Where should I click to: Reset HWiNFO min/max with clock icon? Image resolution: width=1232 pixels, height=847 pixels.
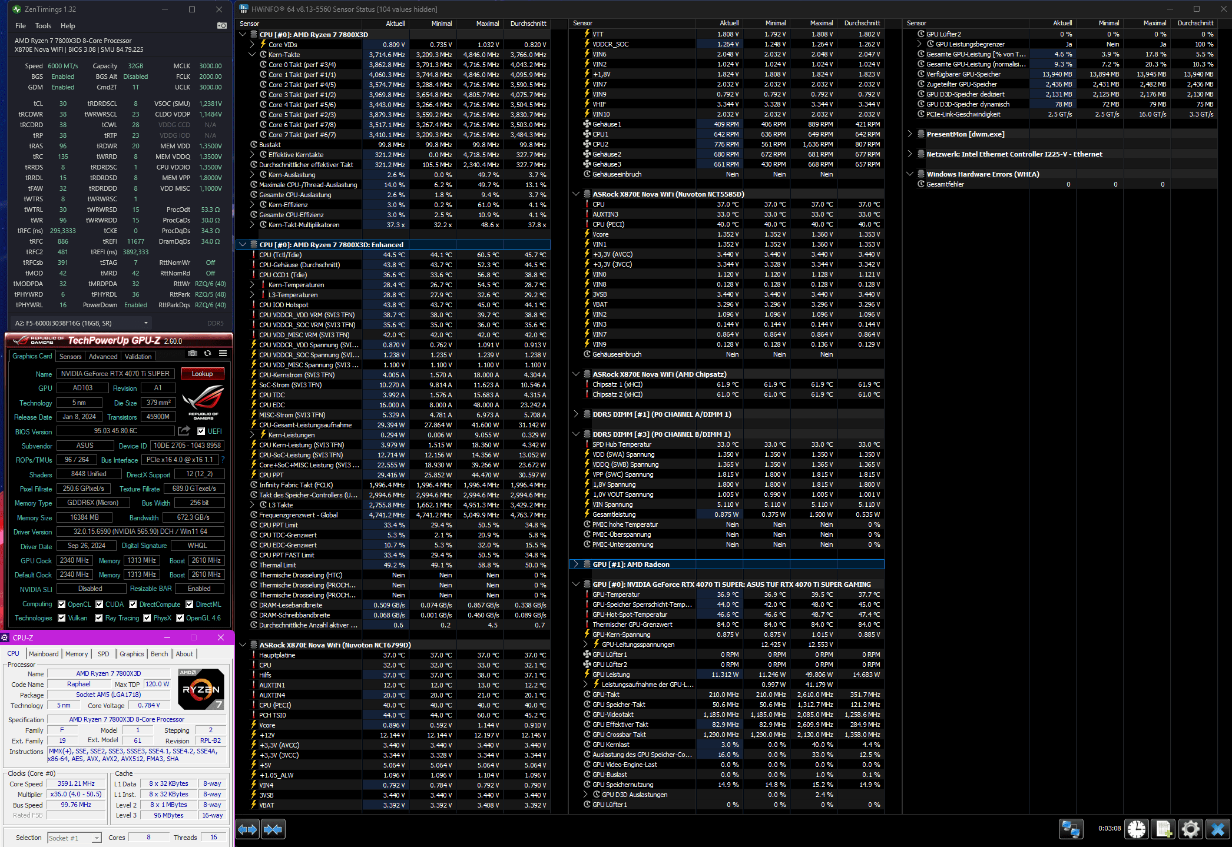(x=1136, y=829)
